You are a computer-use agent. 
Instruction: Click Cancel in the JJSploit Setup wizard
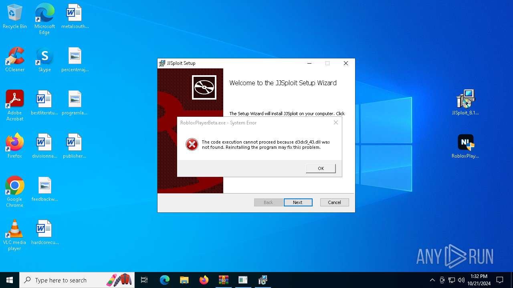coord(335,202)
